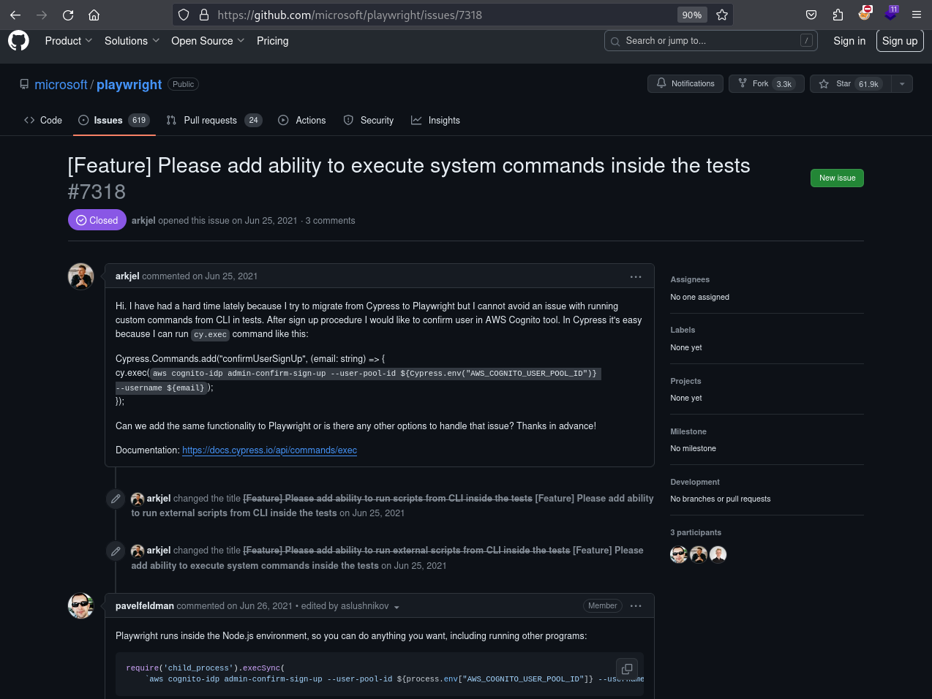Expand the star lists dropdown arrow
Screen dimensions: 932x699
point(902,84)
